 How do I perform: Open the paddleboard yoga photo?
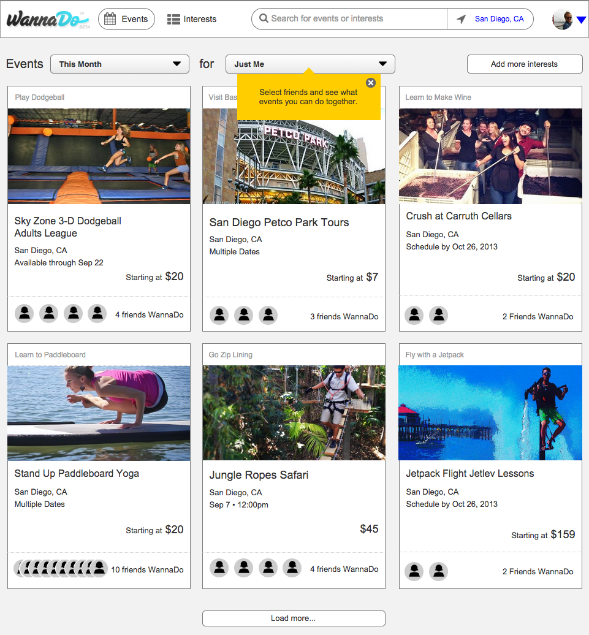[99, 413]
